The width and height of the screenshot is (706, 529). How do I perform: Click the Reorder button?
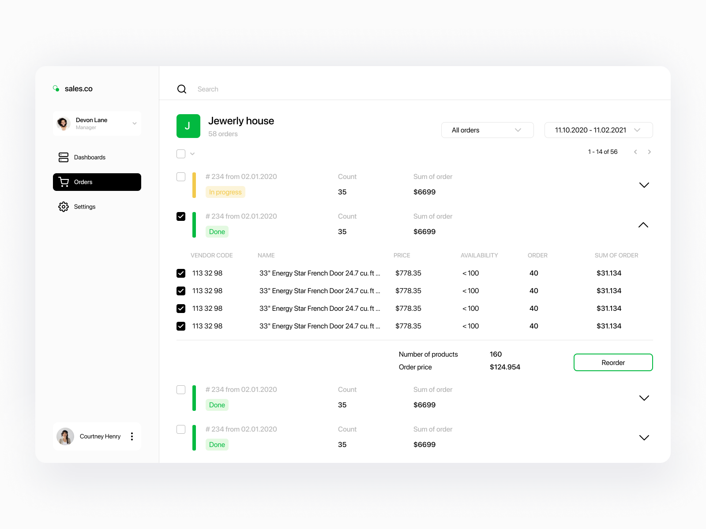[x=613, y=362]
